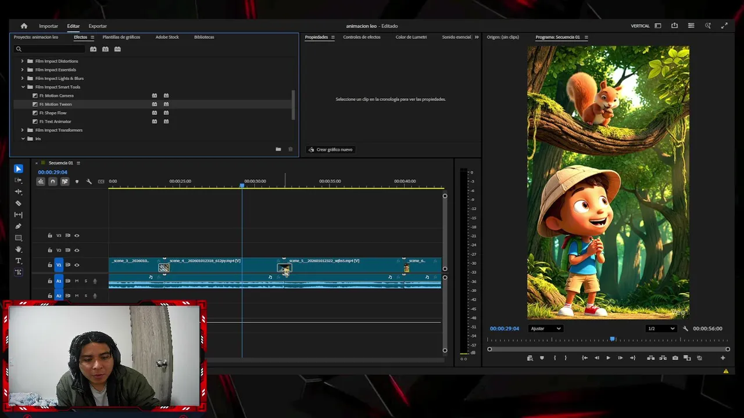Click accelerated effects filter icon in Efectos
The image size is (744, 418).
click(x=93, y=49)
